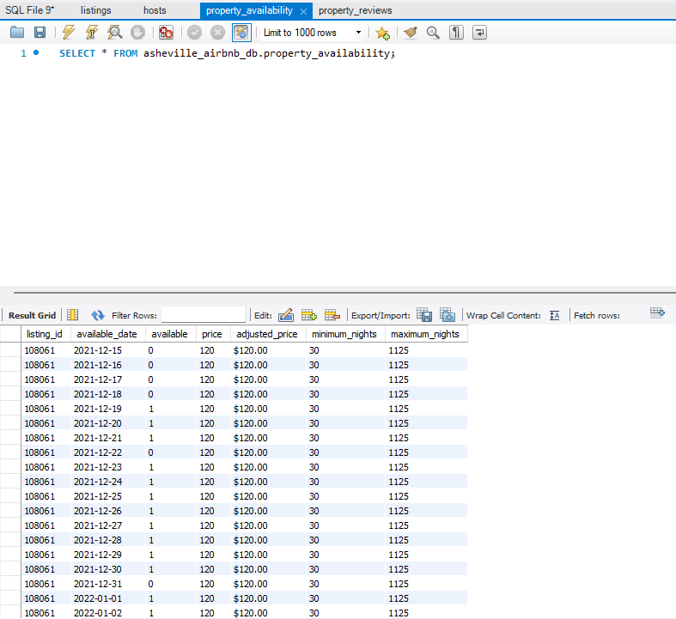676x619 pixels.
Task: Beautify query using the broom icon
Action: tap(410, 33)
